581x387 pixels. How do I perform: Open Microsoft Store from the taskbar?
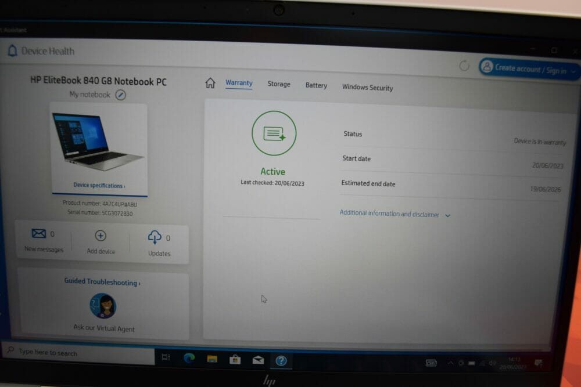235,359
